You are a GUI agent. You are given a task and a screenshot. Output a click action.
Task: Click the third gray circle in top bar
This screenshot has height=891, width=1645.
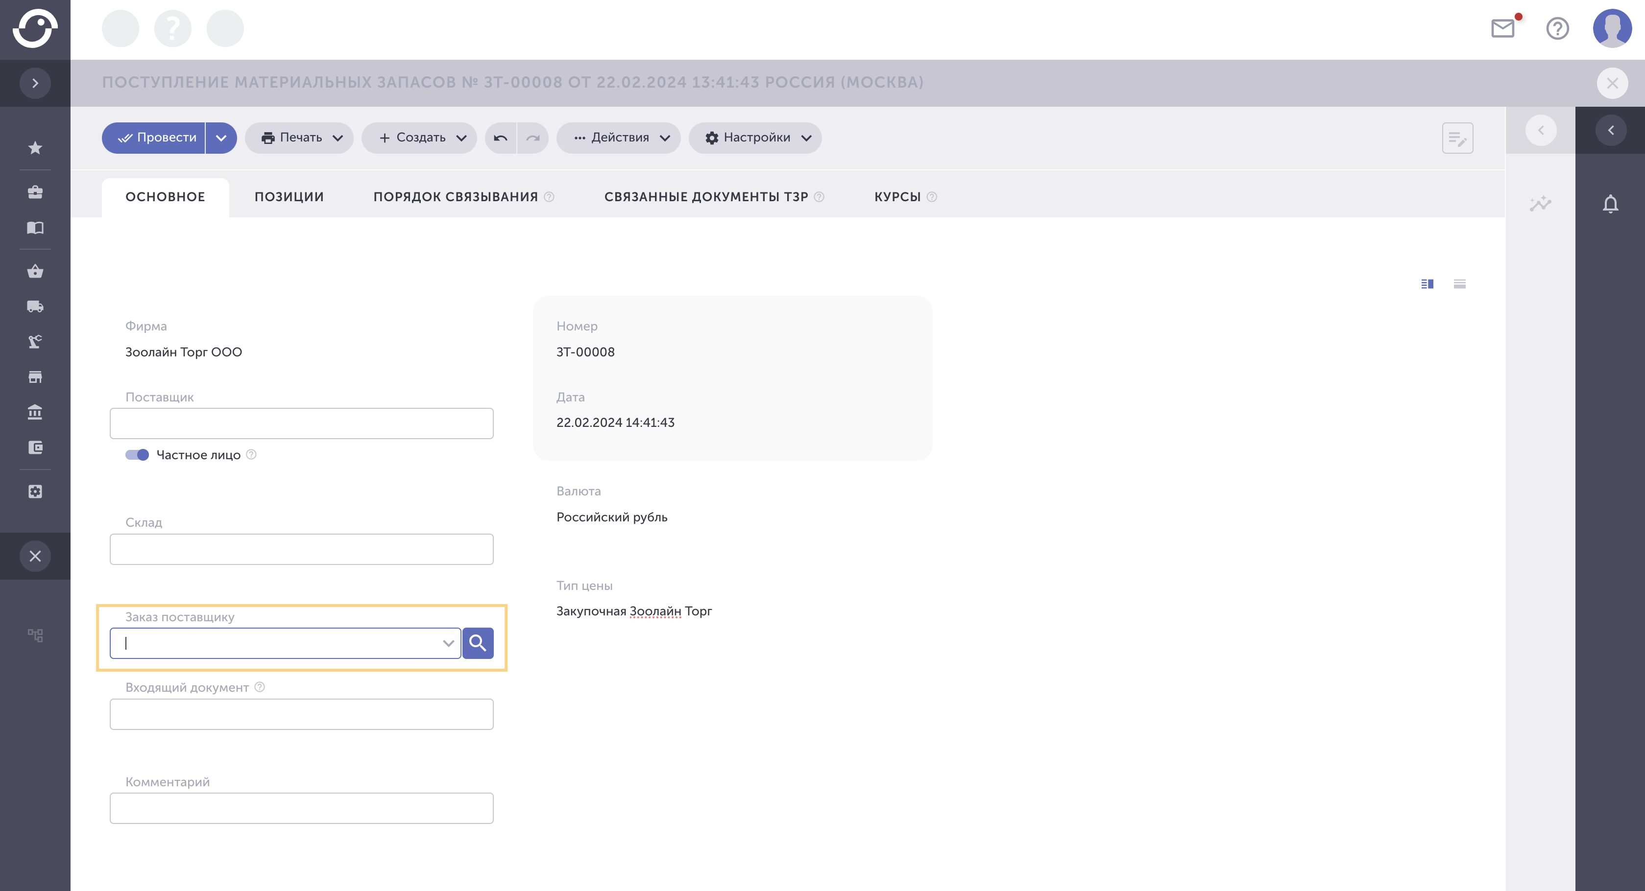[225, 28]
